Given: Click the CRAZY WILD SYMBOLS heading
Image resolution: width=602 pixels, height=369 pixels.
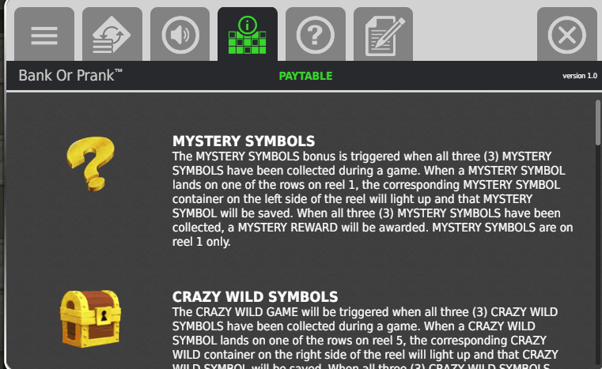Looking at the screenshot, I should tap(255, 297).
